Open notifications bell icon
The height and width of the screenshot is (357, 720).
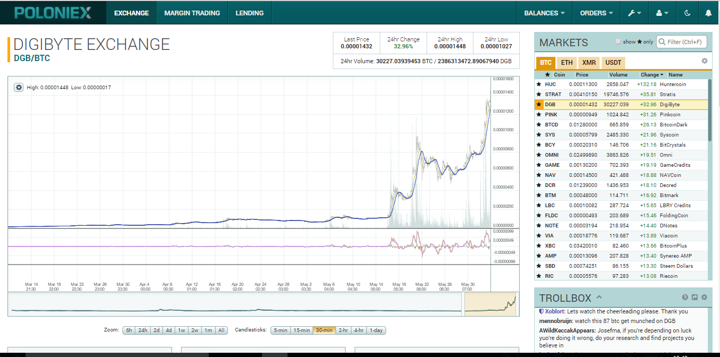click(x=708, y=13)
